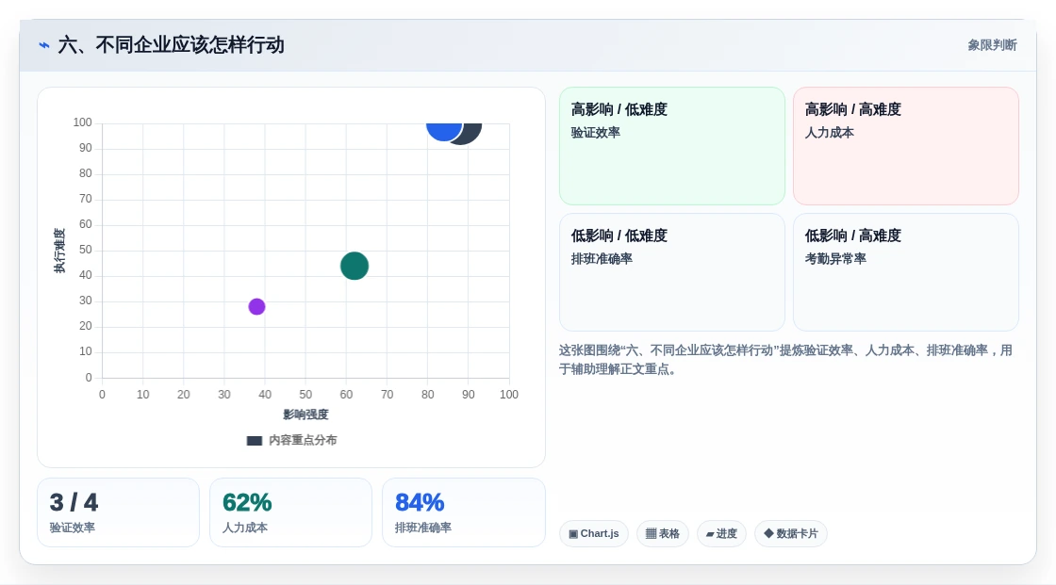Click the diamond icon in the 数据卡片 chip
The image size is (1056, 585).
click(x=768, y=533)
